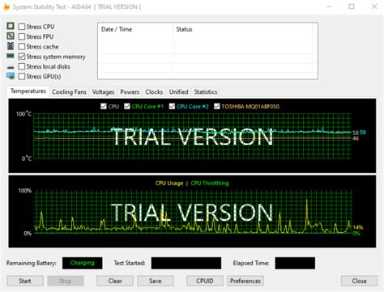Viewport: 384px width, 292px height.
Task: Hide the CPU temperature graph line
Action: 104,106
